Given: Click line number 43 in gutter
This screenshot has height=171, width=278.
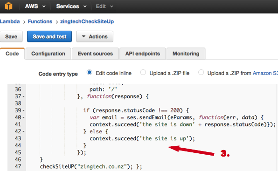Looking at the screenshot, I should tap(18, 138).
